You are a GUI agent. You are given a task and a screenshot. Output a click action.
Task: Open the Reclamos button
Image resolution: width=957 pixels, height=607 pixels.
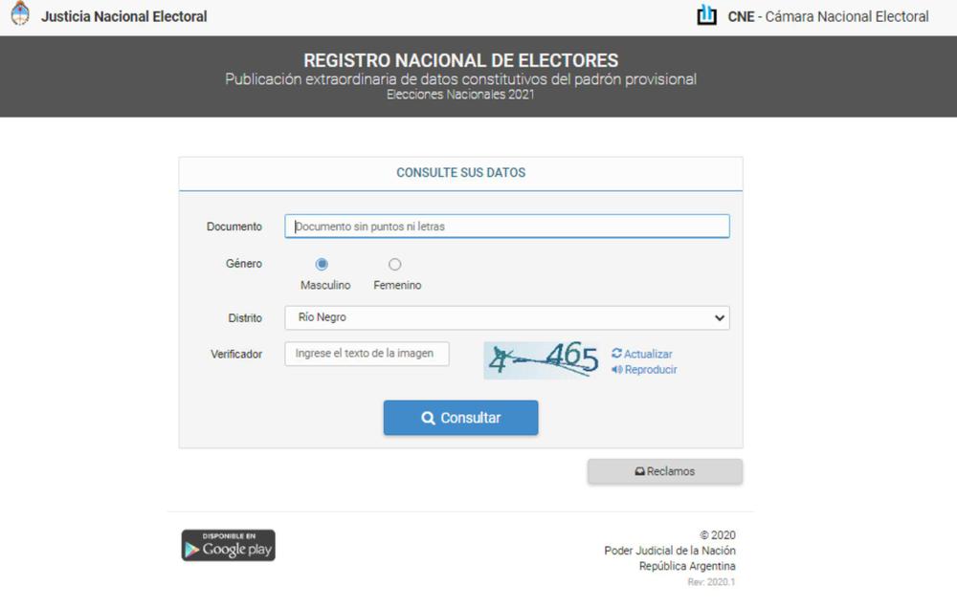tap(665, 471)
